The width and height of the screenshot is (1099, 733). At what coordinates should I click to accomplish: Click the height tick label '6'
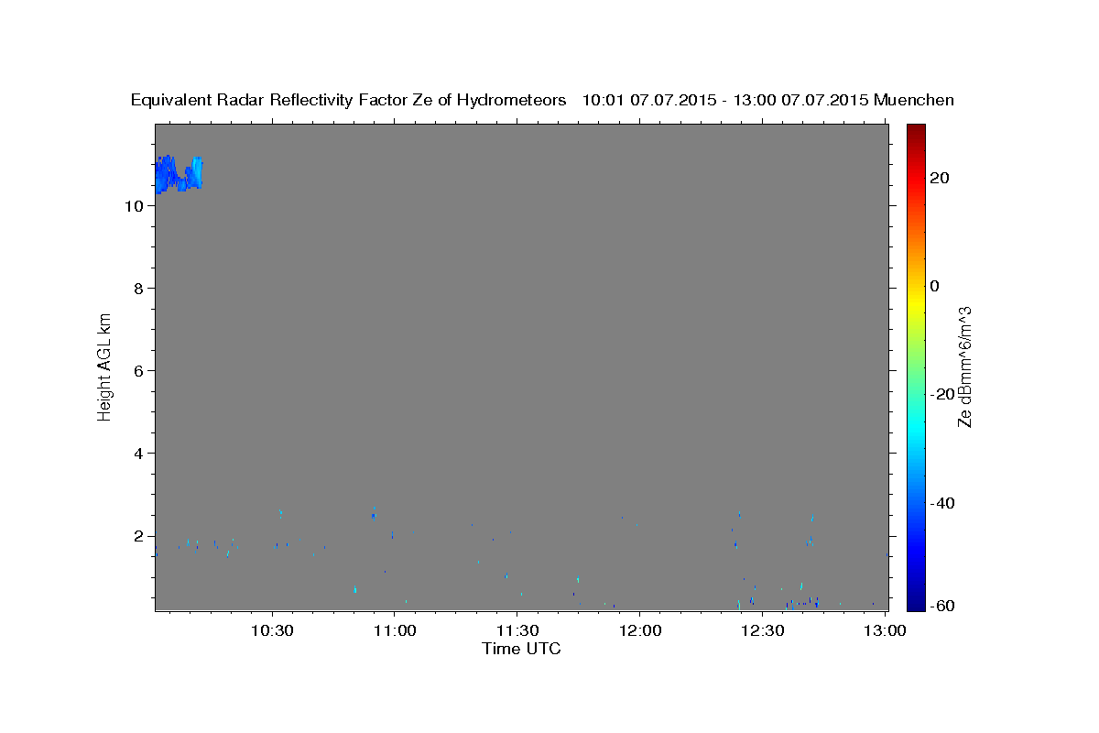tap(138, 371)
